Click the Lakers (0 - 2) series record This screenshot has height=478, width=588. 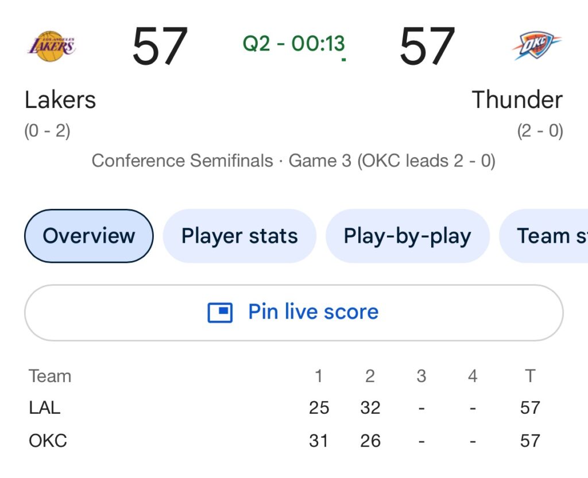coord(47,131)
